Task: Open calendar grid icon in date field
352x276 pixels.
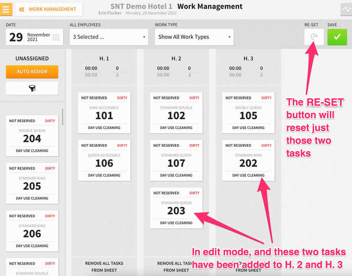Action: click(x=56, y=37)
